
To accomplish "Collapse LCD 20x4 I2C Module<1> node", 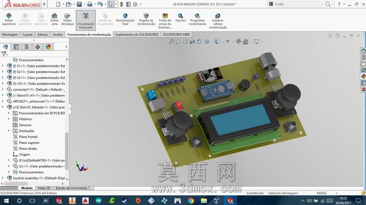I will point(3,107).
